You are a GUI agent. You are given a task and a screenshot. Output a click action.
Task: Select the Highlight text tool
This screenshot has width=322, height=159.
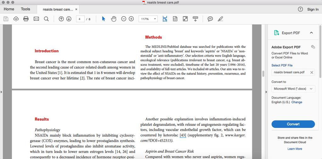click(x=220, y=19)
